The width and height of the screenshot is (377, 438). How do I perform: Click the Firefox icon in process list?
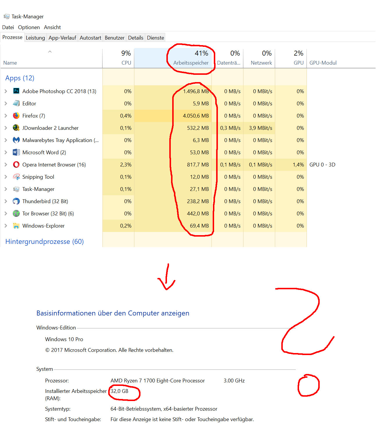16,116
